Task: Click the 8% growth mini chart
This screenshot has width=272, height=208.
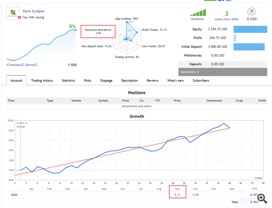Action: pos(41,45)
